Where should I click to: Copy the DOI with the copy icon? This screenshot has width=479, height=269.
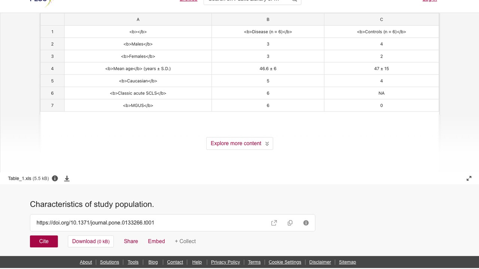coord(290,223)
